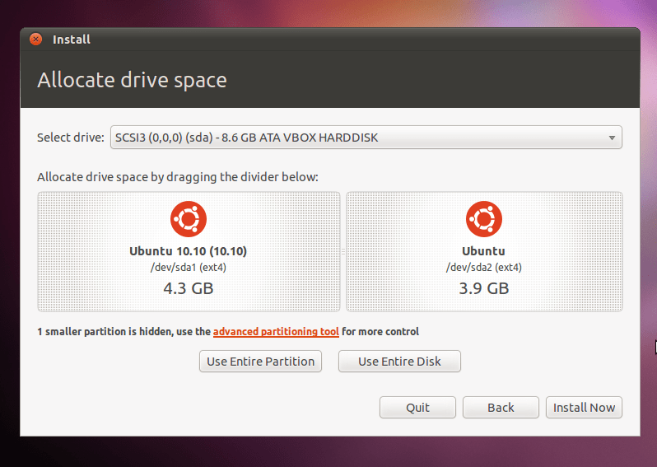Click Use Entire Partition button
This screenshot has width=657, height=467.
[x=261, y=362]
